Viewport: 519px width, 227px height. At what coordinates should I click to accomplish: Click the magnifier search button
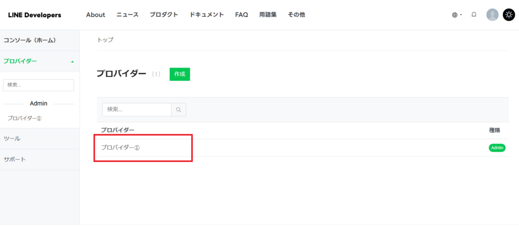[178, 109]
